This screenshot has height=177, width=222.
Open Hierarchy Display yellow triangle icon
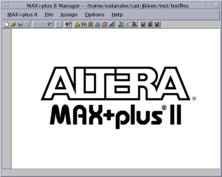click(77, 24)
